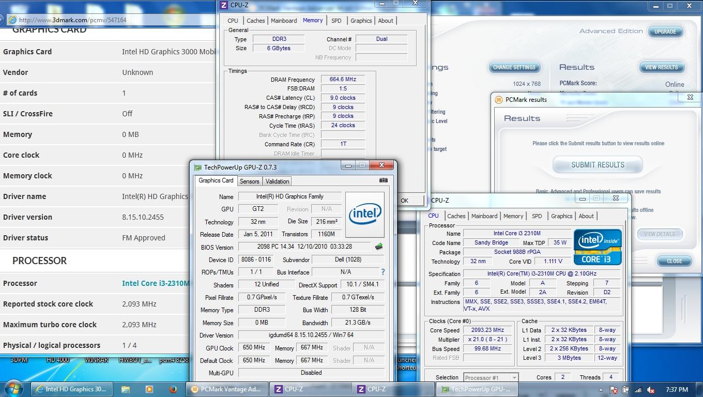Click the taskbar clock showing 7:37 PM
Image resolution: width=703 pixels, height=397 pixels.
pos(677,390)
